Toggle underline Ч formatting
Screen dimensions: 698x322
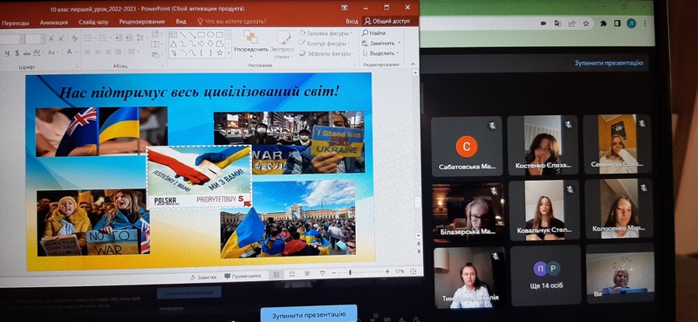(x=7, y=53)
